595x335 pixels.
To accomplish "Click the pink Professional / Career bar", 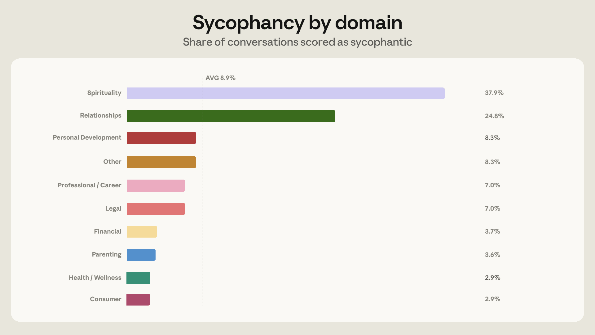I will pyautogui.click(x=156, y=185).
